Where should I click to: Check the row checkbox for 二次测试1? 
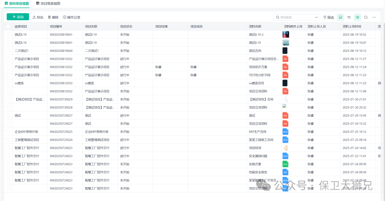click(8, 51)
